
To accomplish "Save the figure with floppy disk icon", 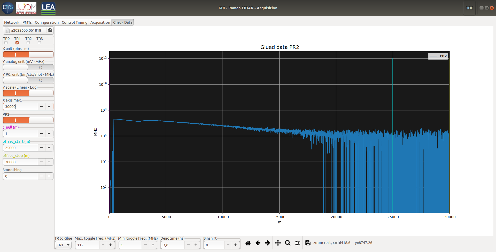I will click(x=308, y=243).
